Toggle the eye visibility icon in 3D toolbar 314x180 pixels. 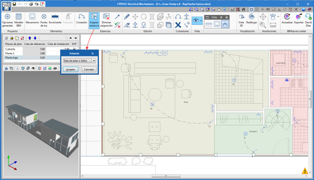click(55, 69)
